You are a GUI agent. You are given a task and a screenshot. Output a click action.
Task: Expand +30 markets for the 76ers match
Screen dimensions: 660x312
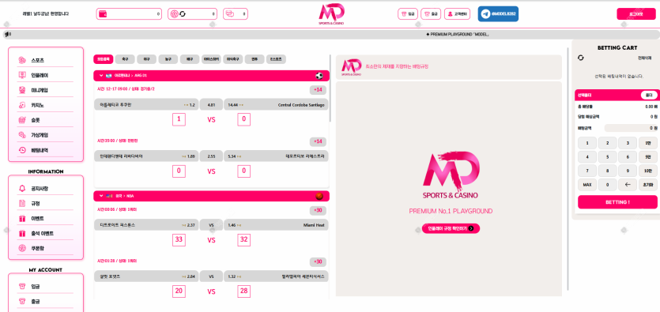click(318, 262)
